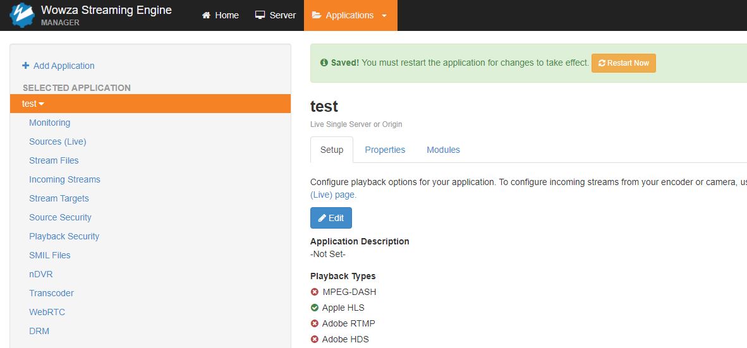Click the green check icon beside Apple HLS

315,308
